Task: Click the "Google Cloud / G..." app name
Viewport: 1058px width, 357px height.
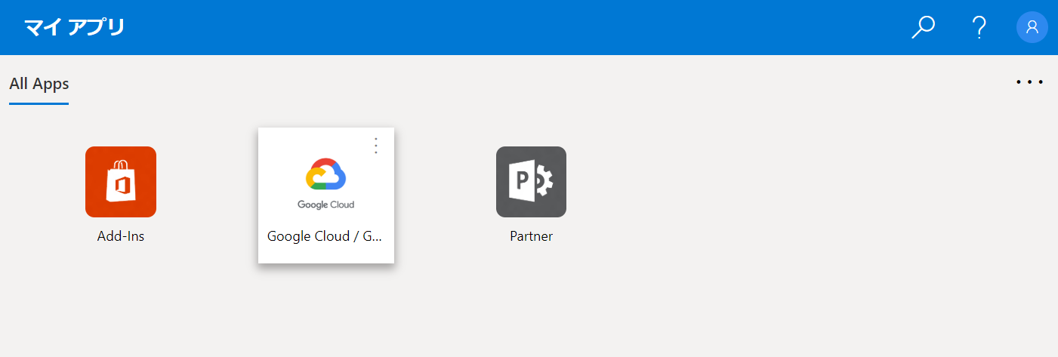Action: pyautogui.click(x=325, y=236)
